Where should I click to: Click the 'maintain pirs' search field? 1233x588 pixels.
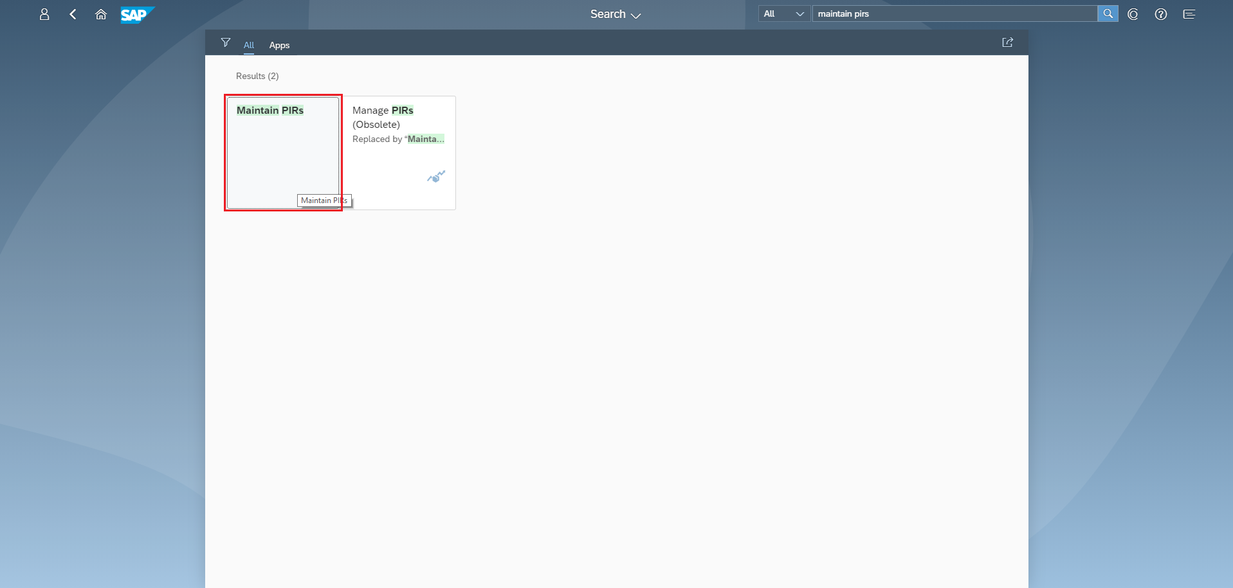954,13
